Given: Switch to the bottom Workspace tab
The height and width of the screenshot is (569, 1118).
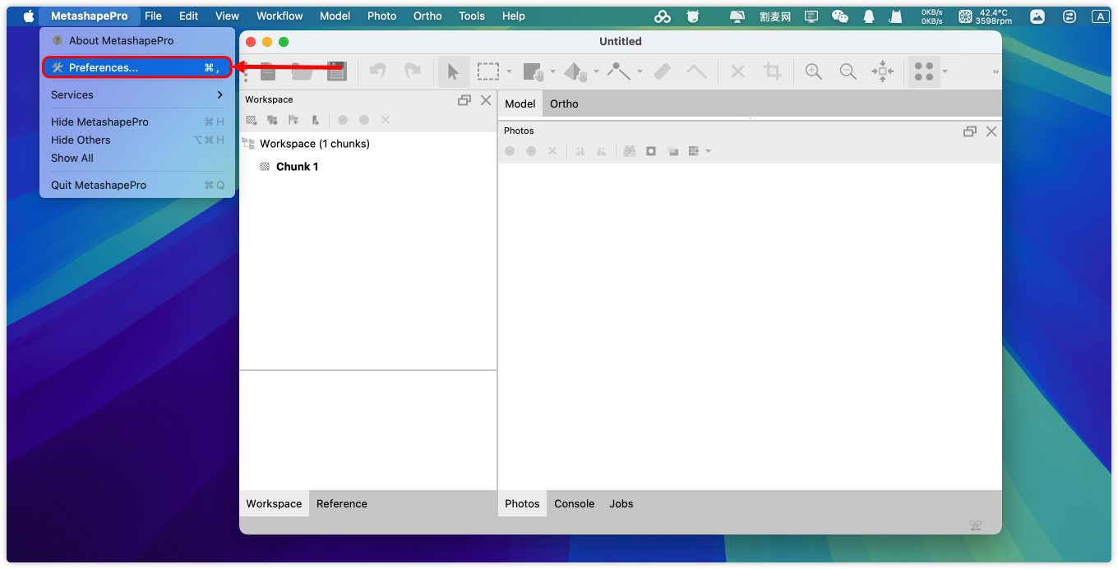Looking at the screenshot, I should click(274, 503).
